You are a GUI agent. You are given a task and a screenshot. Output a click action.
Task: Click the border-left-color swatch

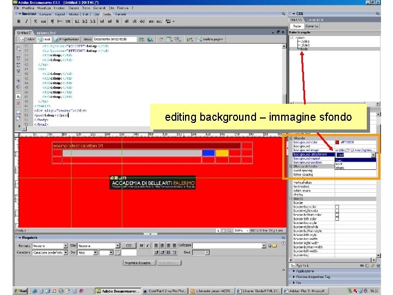[x=337, y=219]
